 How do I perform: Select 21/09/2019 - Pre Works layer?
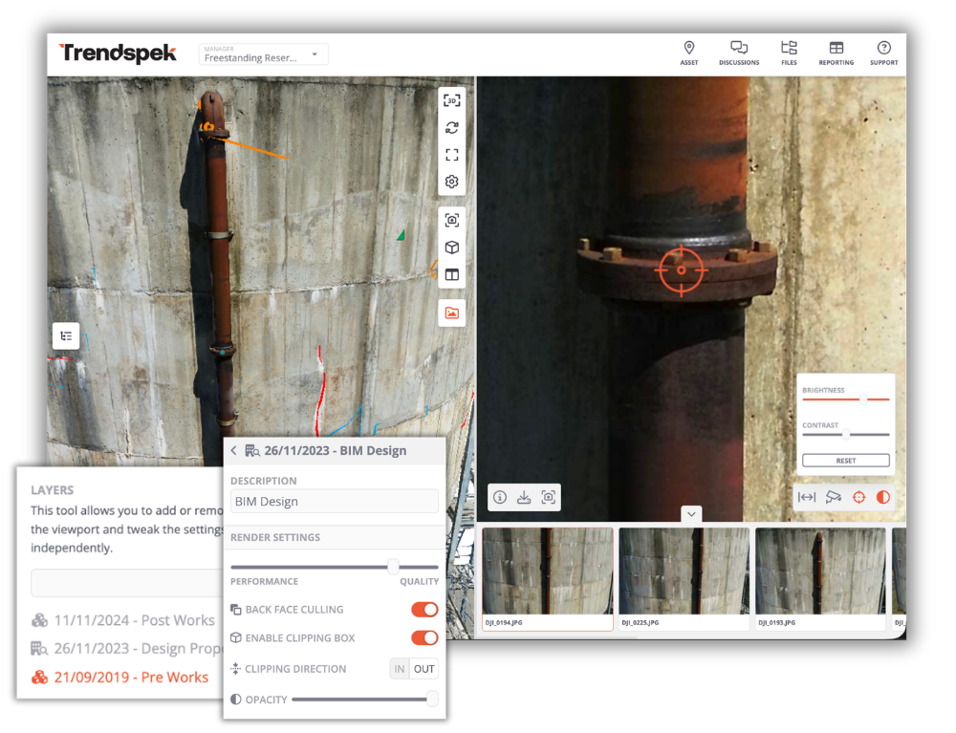119,677
